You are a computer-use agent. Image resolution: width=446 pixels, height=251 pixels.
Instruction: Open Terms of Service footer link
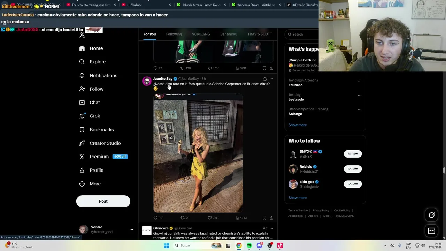(x=298, y=211)
